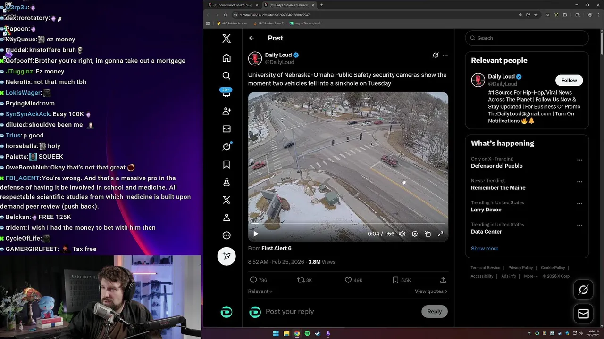604x339 pixels.
Task: Open View quotes link
Action: (x=431, y=291)
